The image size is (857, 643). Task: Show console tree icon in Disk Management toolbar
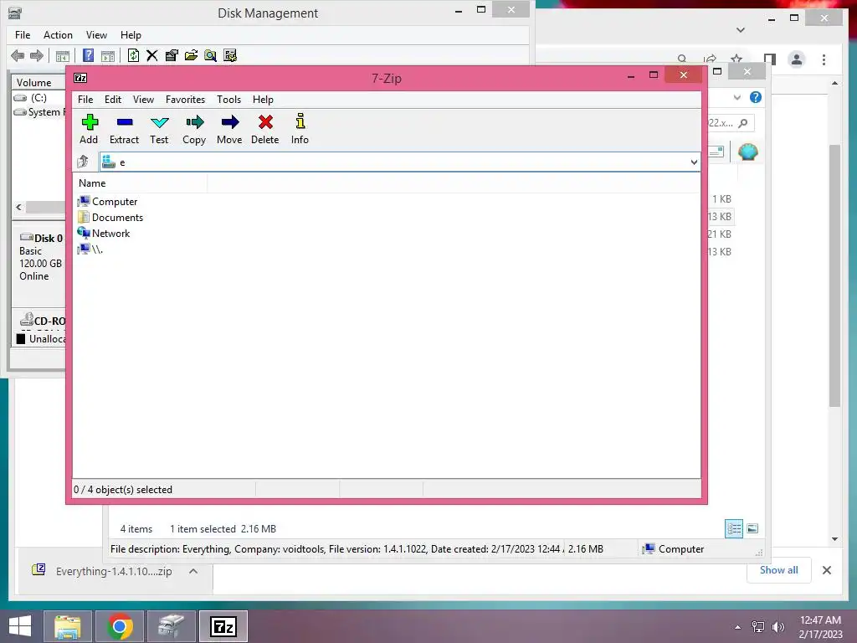pyautogui.click(x=62, y=55)
